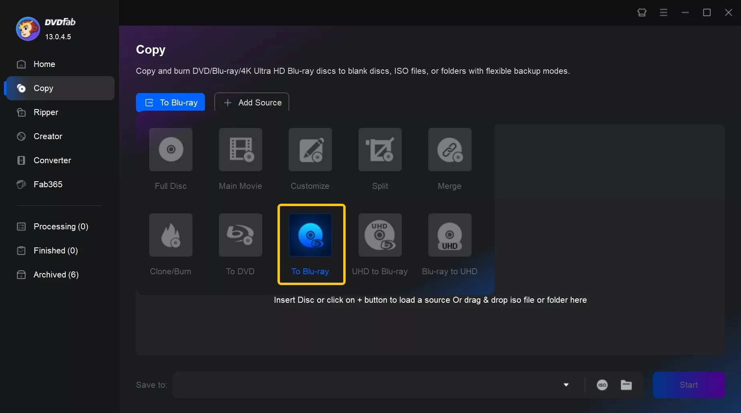
Task: Choose the Main Movie copy mode
Action: [240, 158]
